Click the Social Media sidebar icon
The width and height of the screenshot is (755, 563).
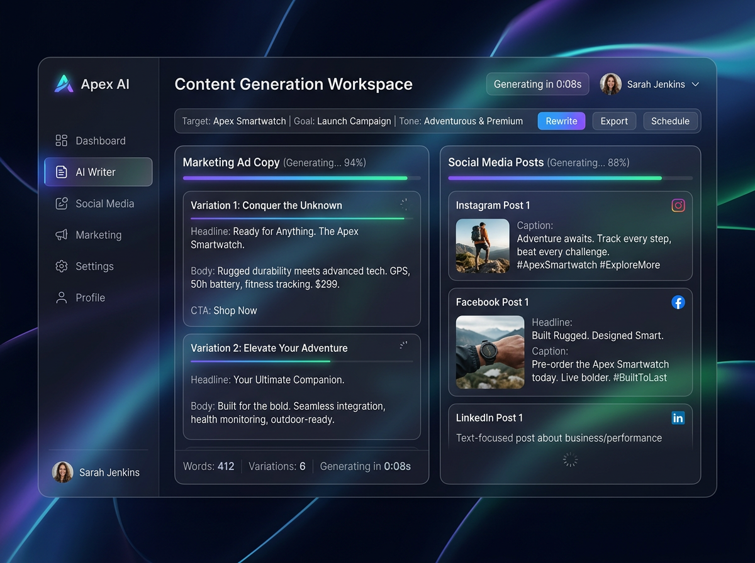click(x=61, y=203)
